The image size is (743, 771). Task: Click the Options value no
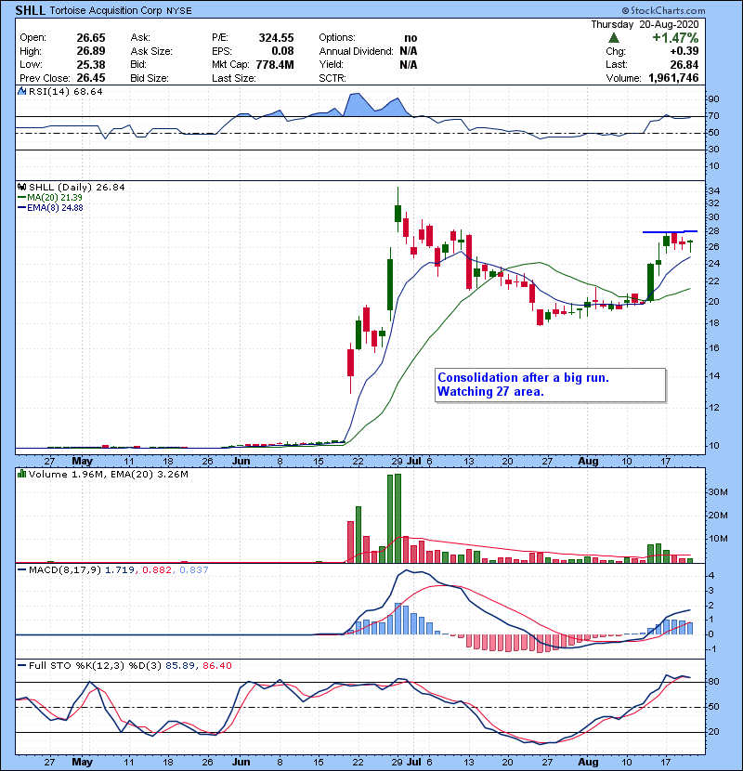(x=411, y=38)
